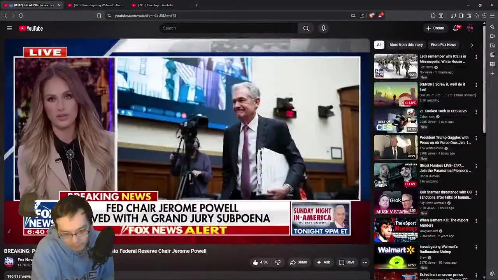Screen dimensions: 498x280
Task: Switch to the Investigating Walmart's Radio tab
Action: click(96, 5)
